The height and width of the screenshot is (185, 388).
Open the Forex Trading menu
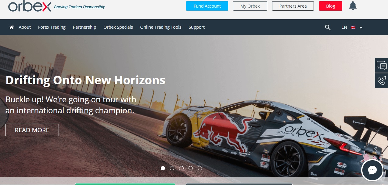52,27
